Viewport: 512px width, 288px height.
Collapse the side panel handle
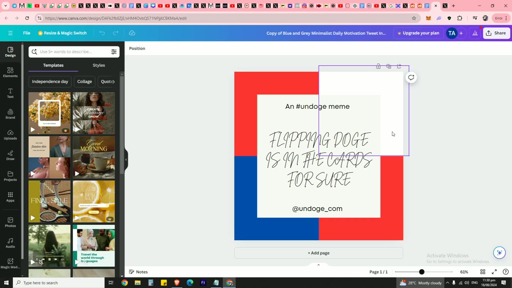(x=126, y=160)
